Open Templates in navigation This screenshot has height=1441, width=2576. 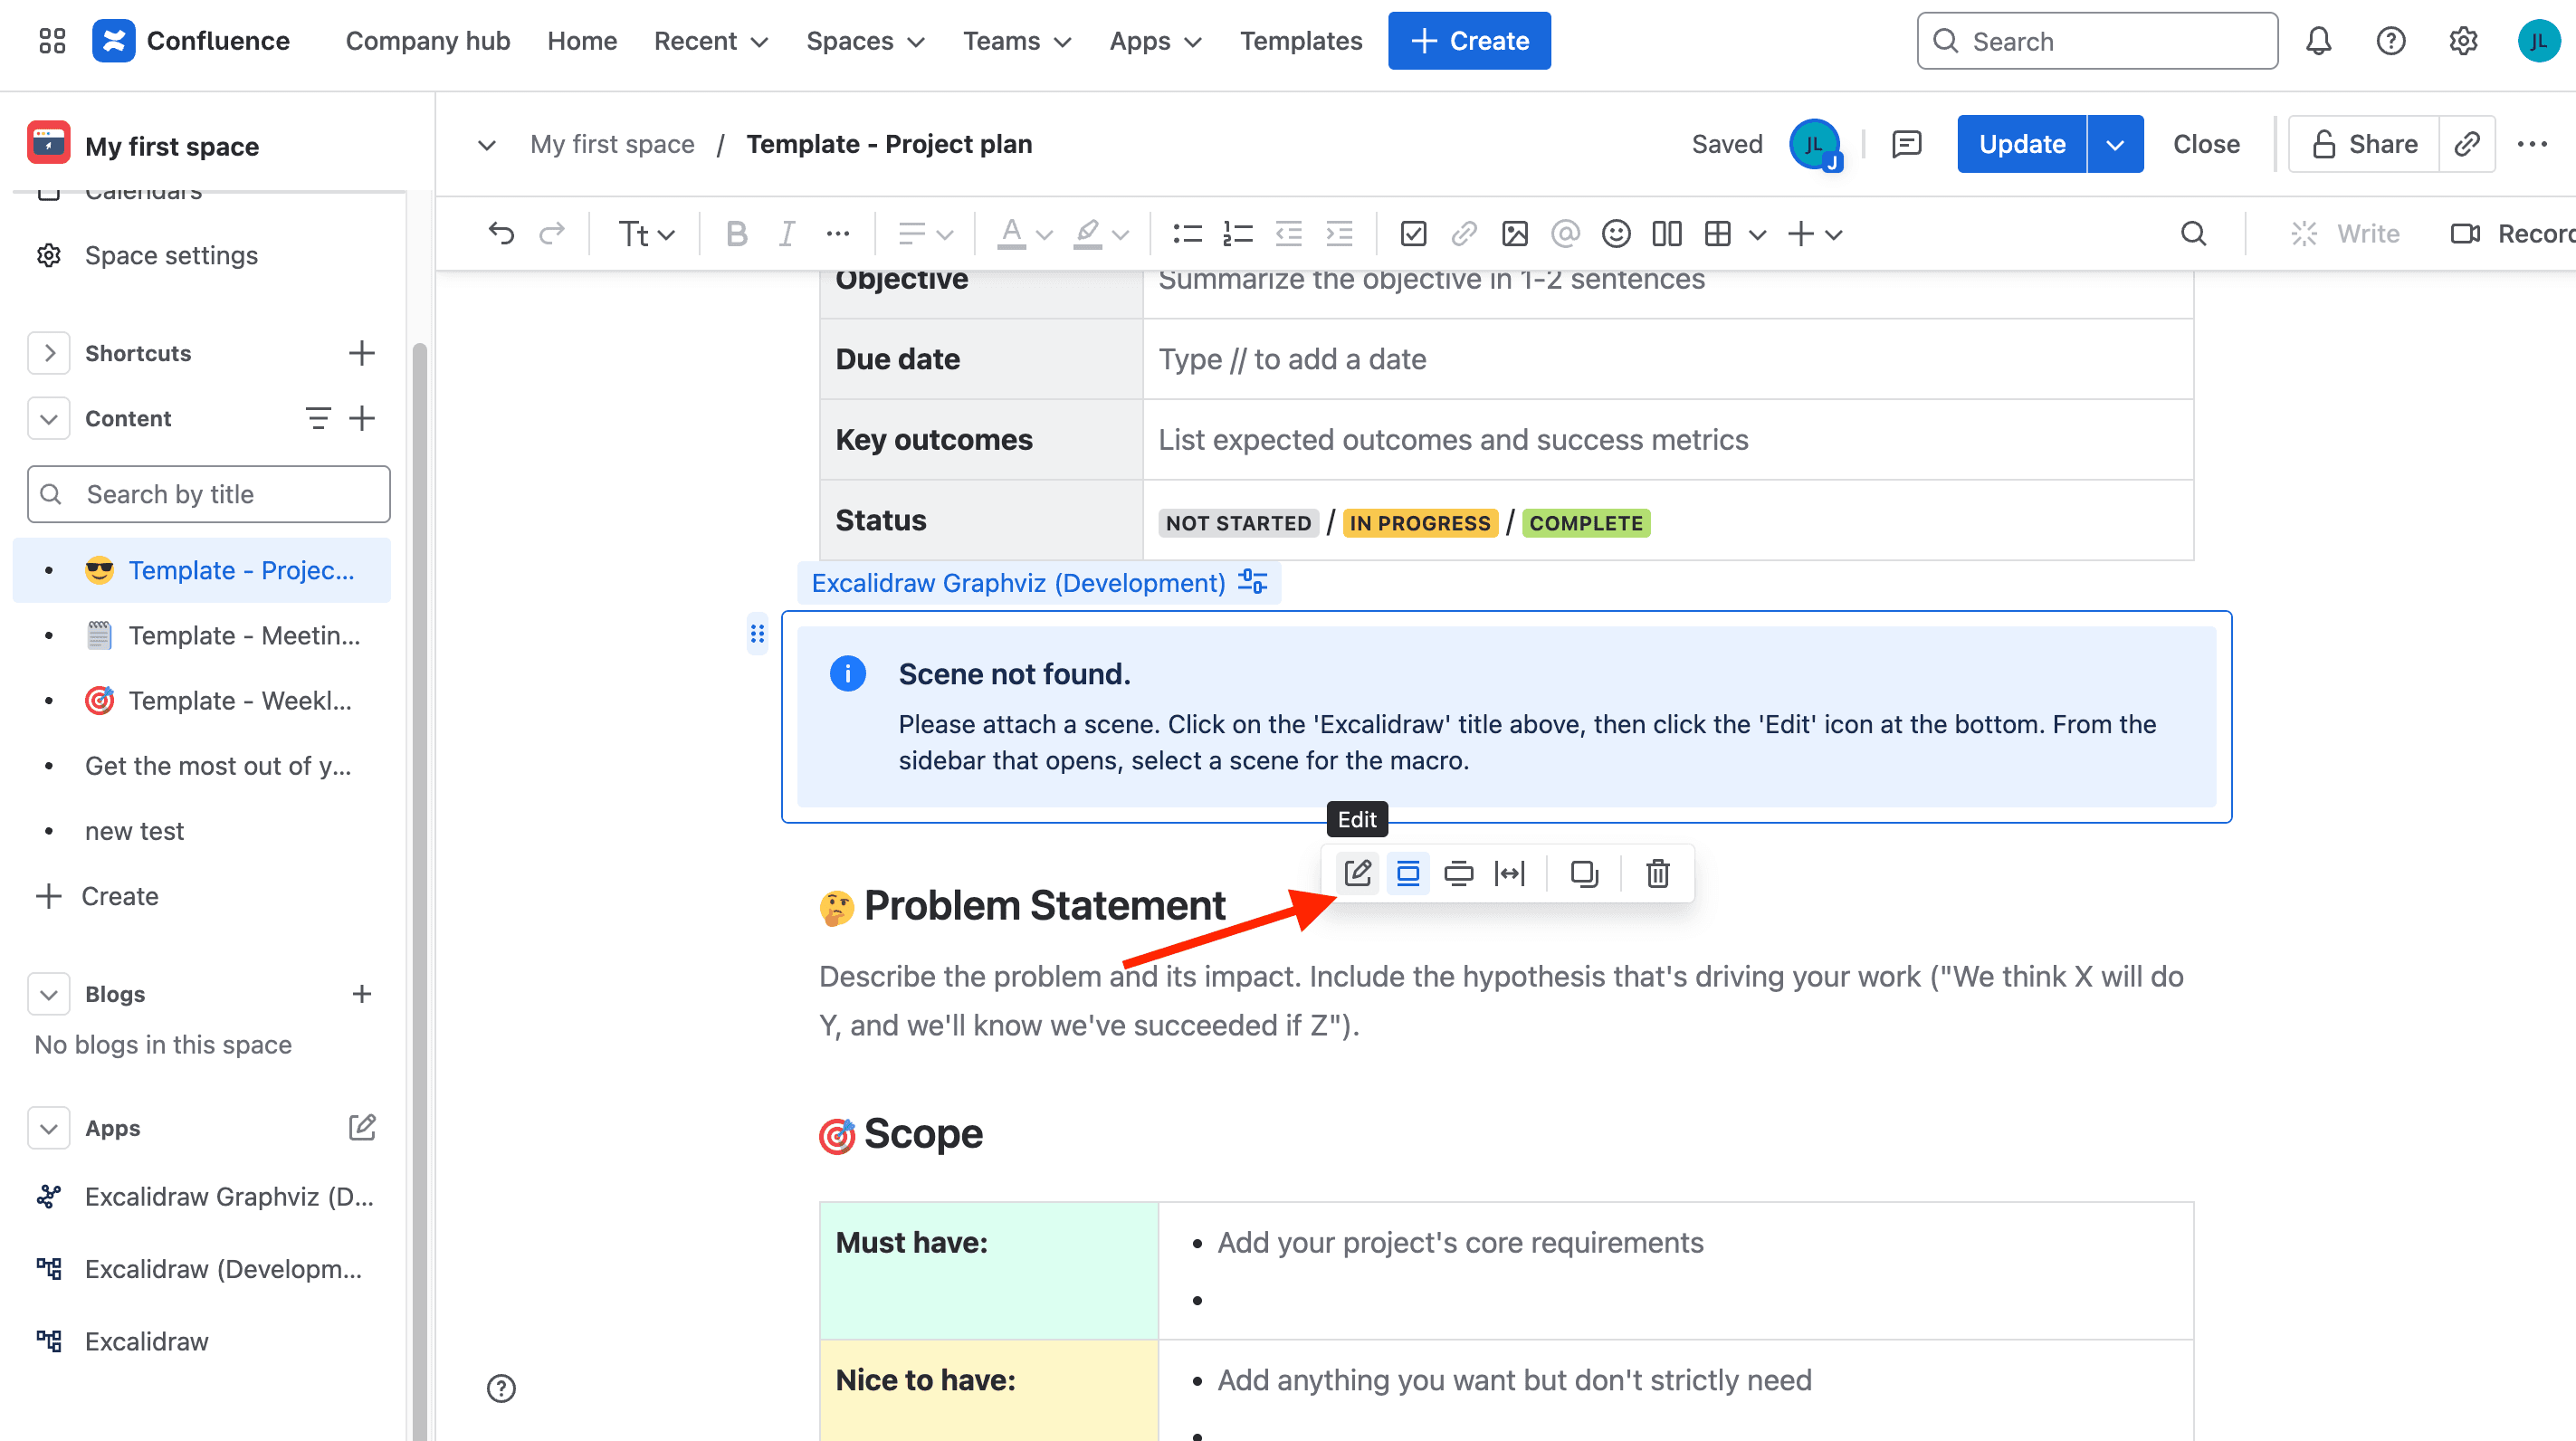coord(1300,41)
